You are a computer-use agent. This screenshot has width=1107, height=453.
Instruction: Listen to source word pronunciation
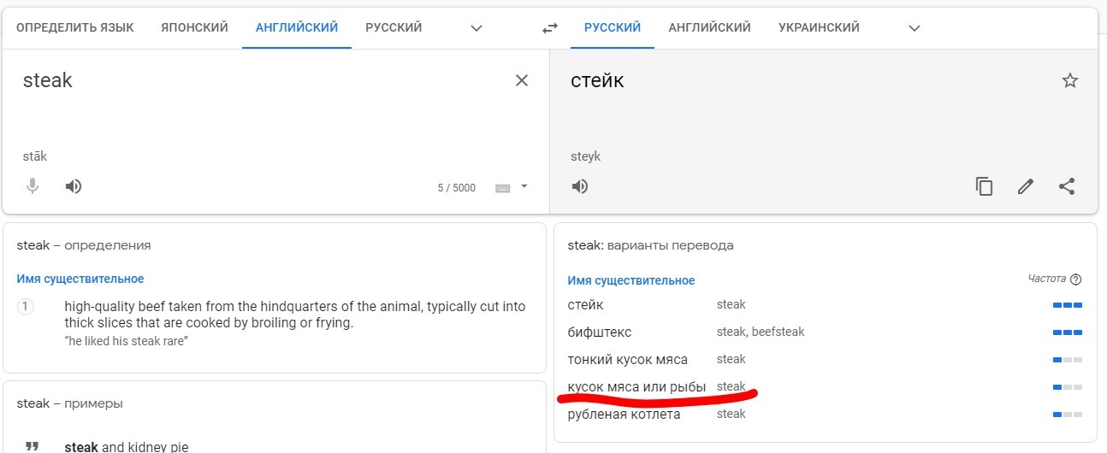pyautogui.click(x=74, y=186)
